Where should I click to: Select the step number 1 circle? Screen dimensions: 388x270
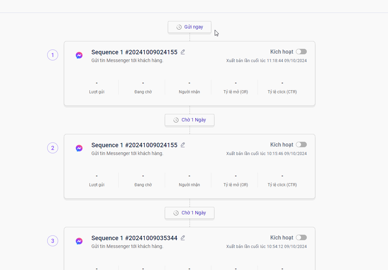(x=53, y=55)
